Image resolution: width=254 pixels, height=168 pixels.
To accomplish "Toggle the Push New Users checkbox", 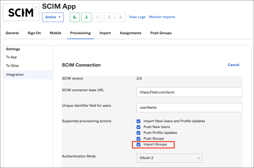I will 138,127.
